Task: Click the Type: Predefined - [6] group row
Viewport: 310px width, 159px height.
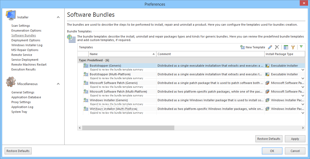Action: [x=191, y=60]
